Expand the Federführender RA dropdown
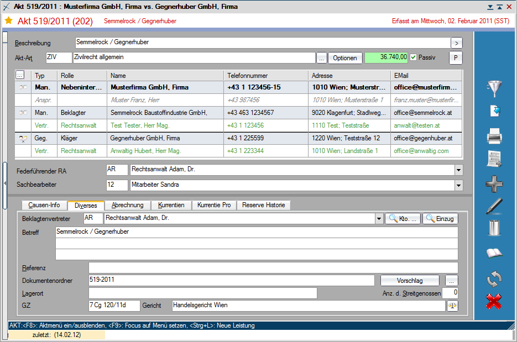Screen dimensions: 517x342 [x=458, y=170]
